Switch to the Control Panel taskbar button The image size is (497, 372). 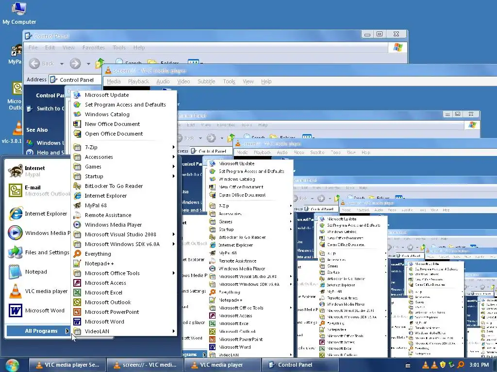(x=300, y=365)
